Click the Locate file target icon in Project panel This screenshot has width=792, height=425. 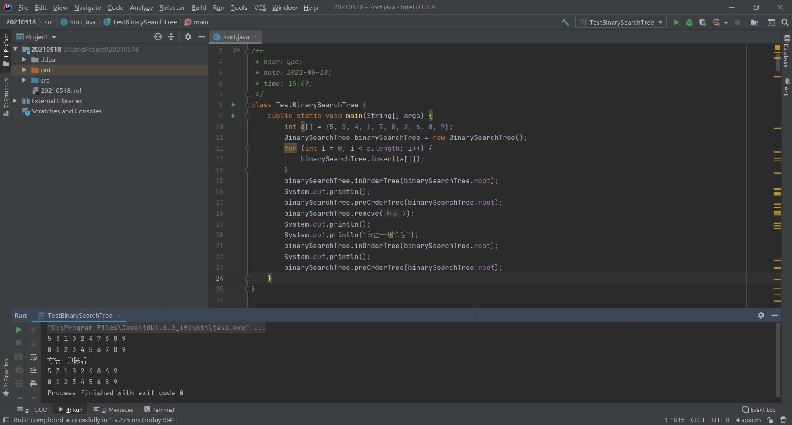click(158, 37)
